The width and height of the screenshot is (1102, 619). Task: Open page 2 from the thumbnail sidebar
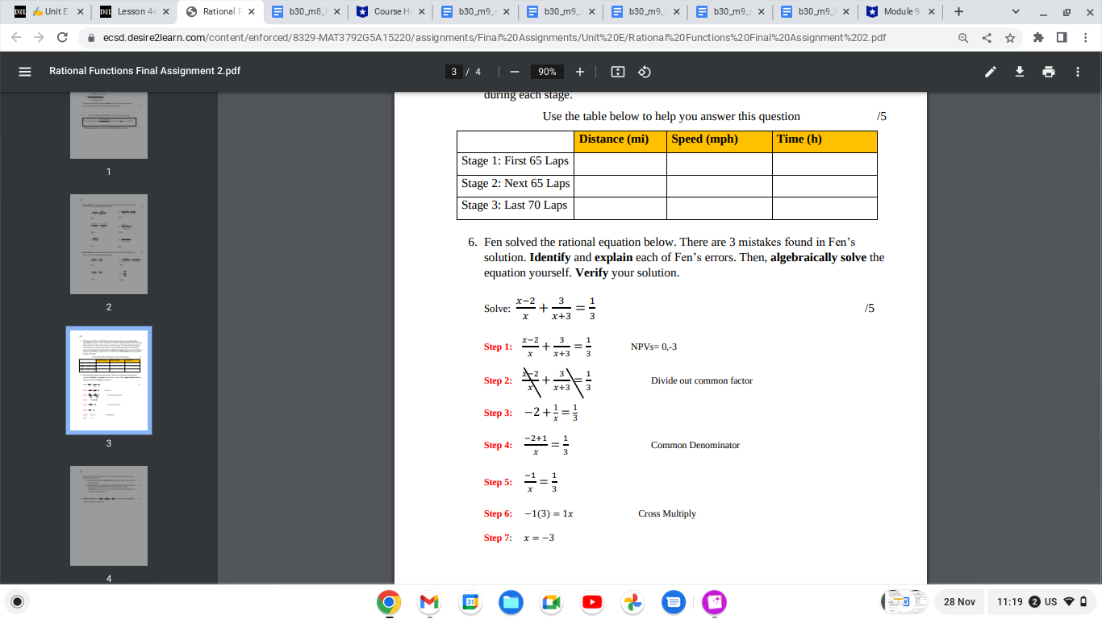point(108,243)
